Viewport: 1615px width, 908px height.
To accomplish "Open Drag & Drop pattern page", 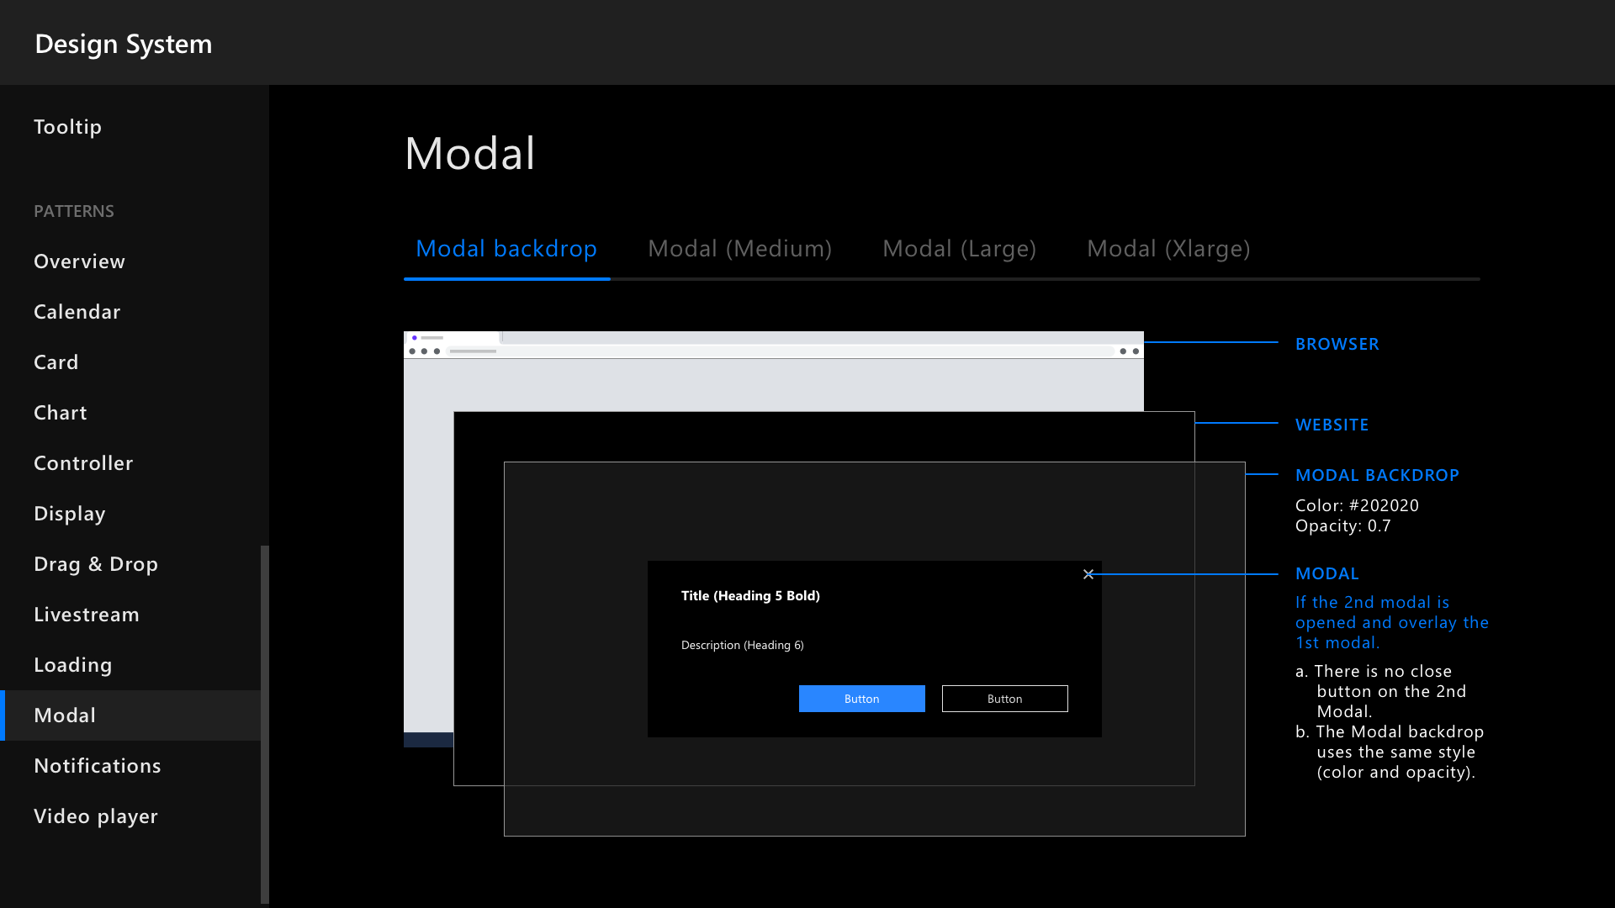I will [x=96, y=564].
